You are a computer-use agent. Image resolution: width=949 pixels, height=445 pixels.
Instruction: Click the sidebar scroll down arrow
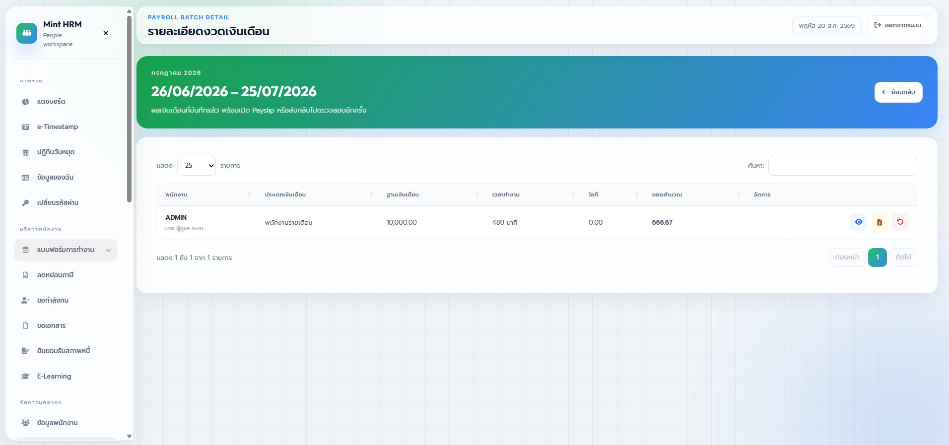(129, 437)
